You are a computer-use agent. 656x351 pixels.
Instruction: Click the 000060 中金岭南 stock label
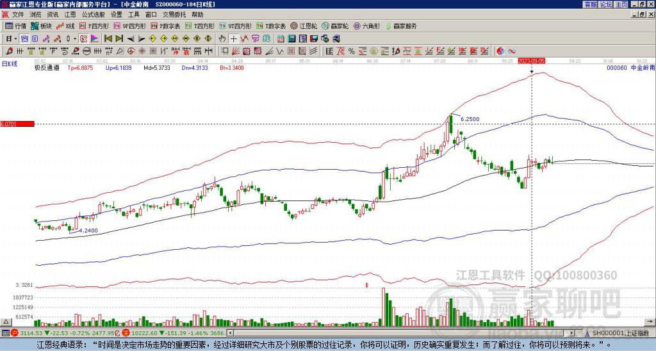[630, 67]
